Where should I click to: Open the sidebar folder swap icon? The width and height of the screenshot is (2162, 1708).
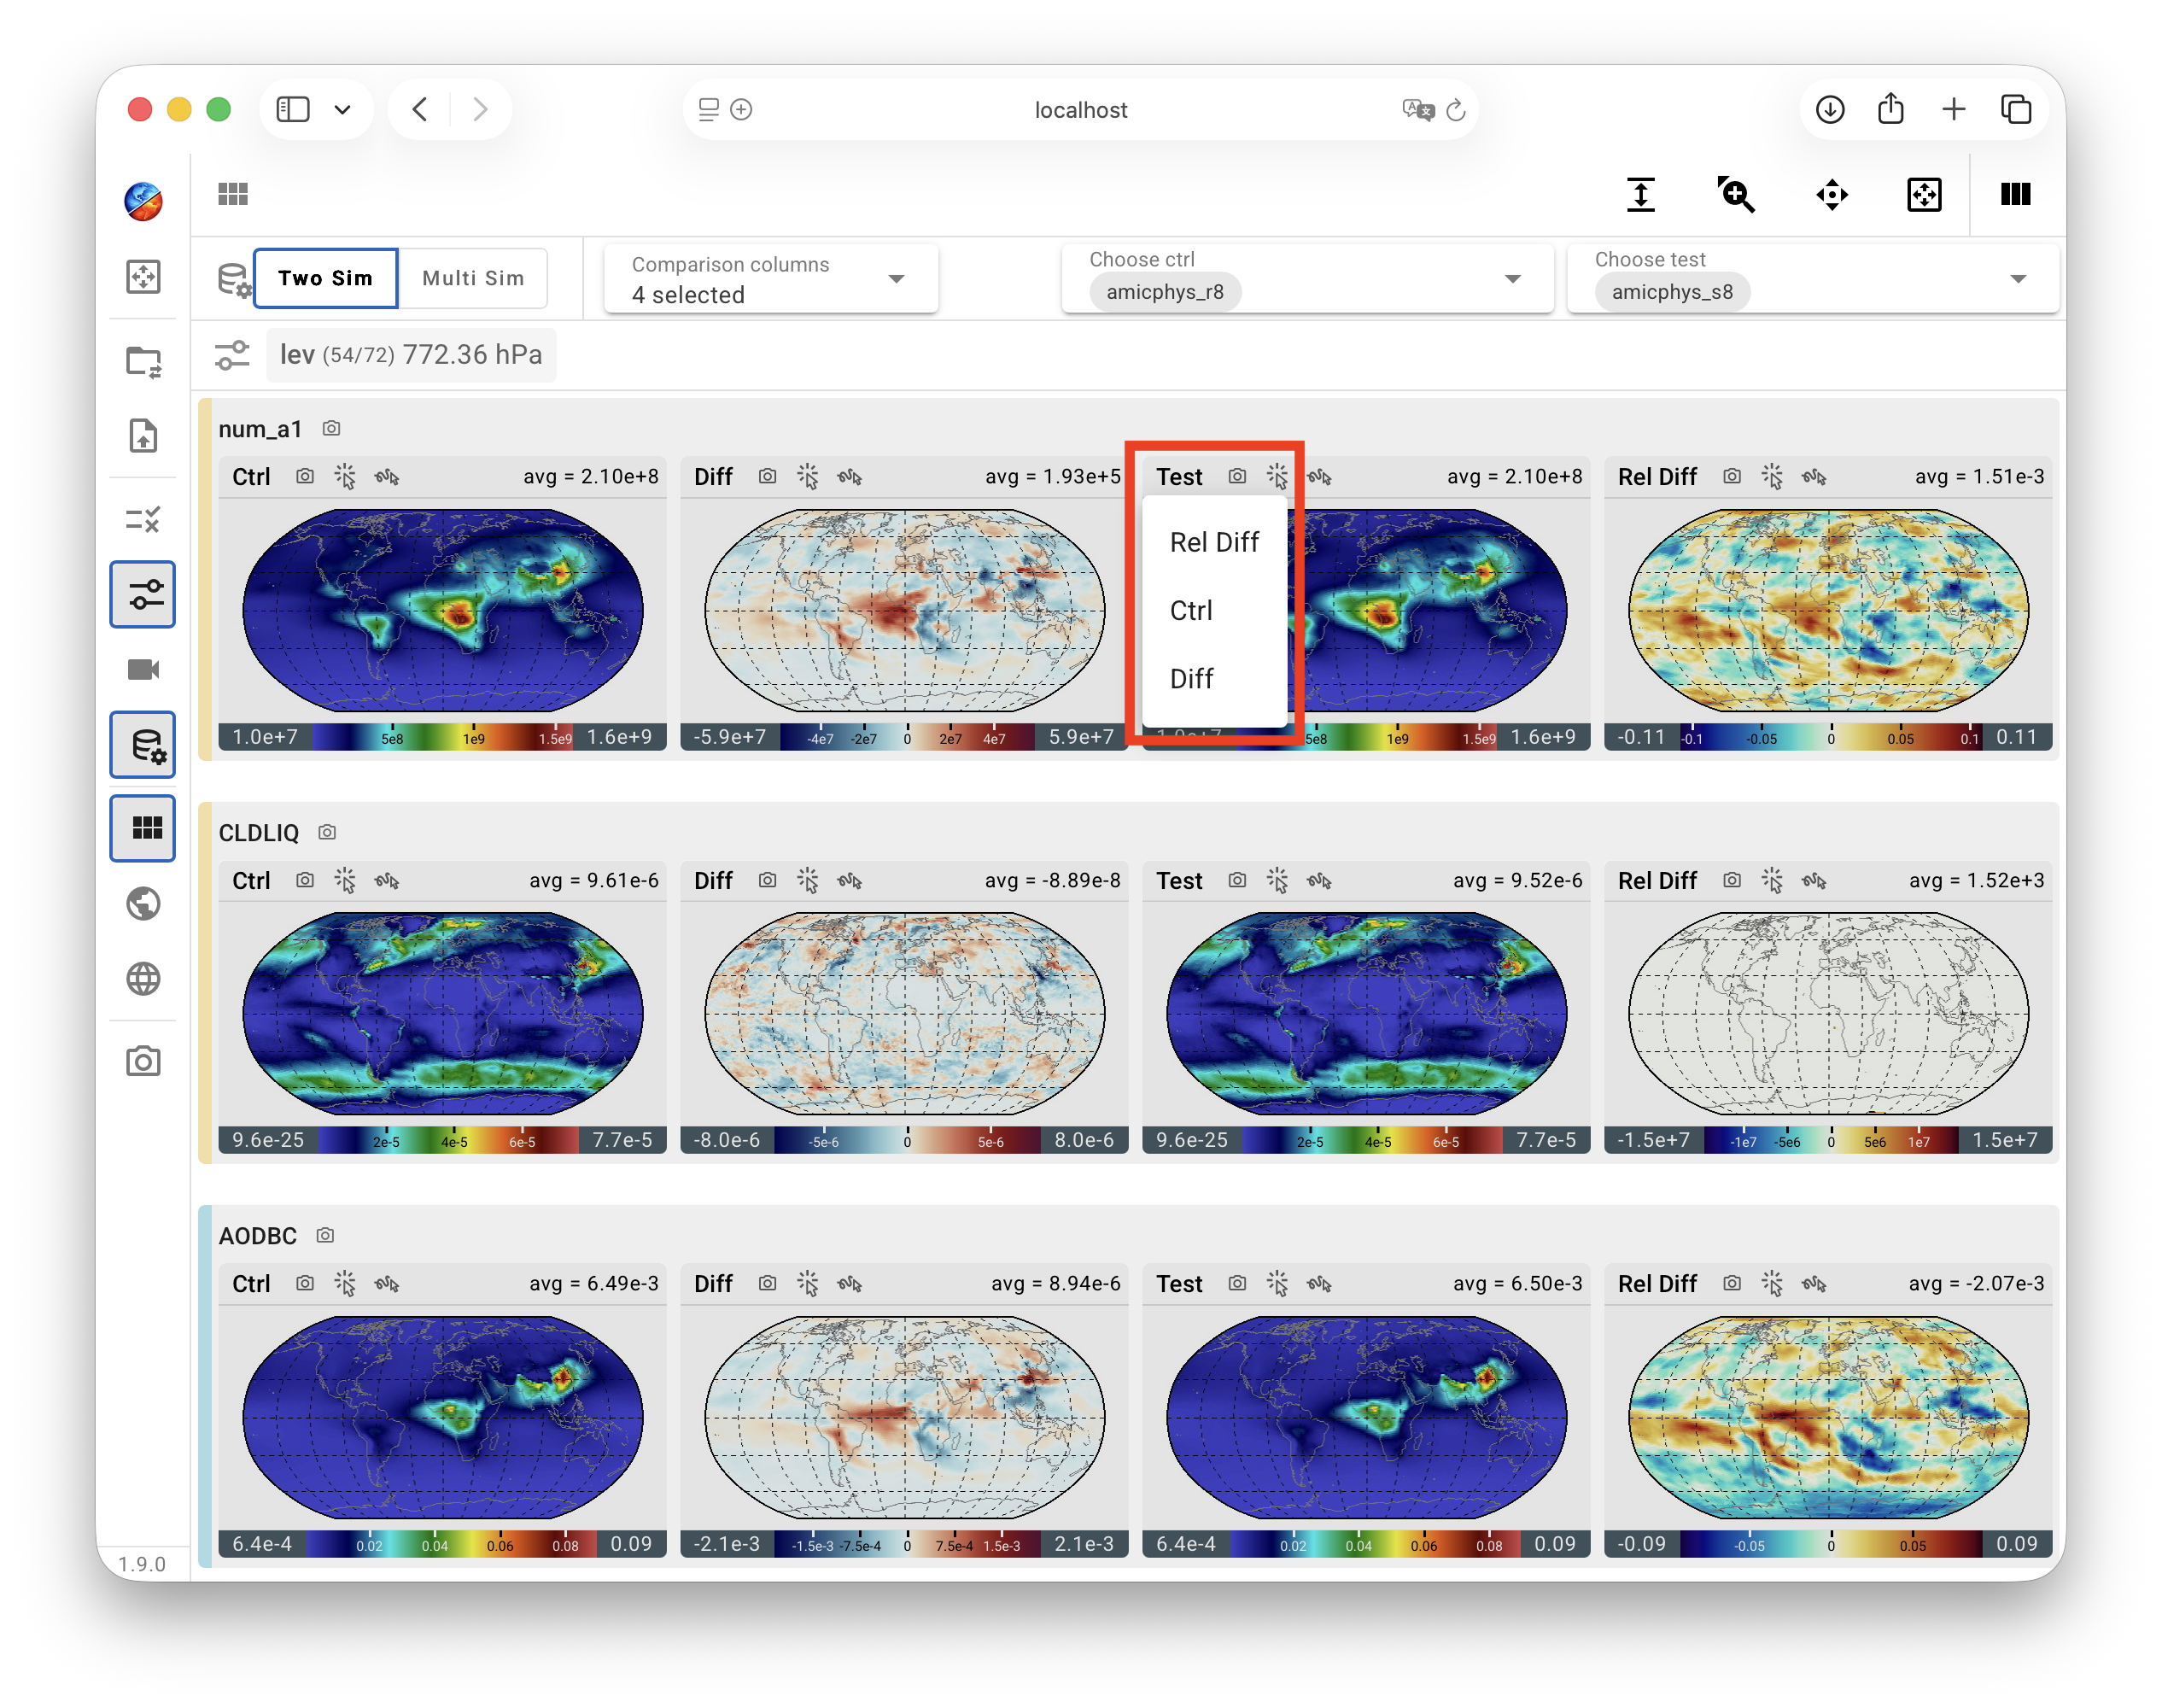143,361
